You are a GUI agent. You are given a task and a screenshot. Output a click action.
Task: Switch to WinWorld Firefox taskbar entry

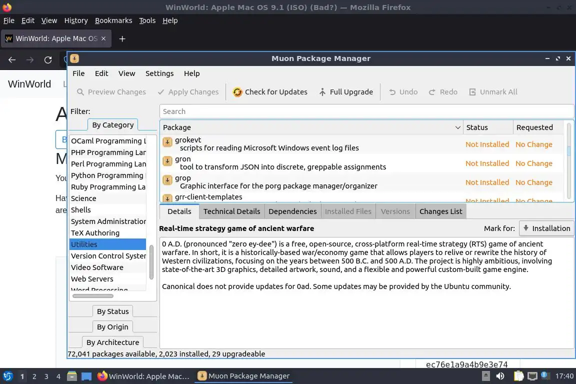point(143,376)
